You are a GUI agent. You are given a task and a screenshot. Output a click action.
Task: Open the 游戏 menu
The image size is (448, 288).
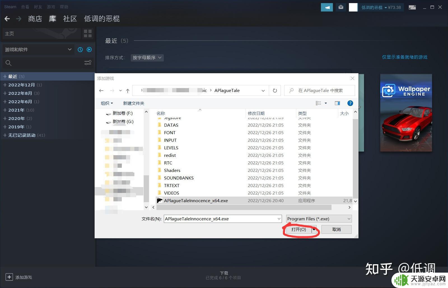[51, 7]
